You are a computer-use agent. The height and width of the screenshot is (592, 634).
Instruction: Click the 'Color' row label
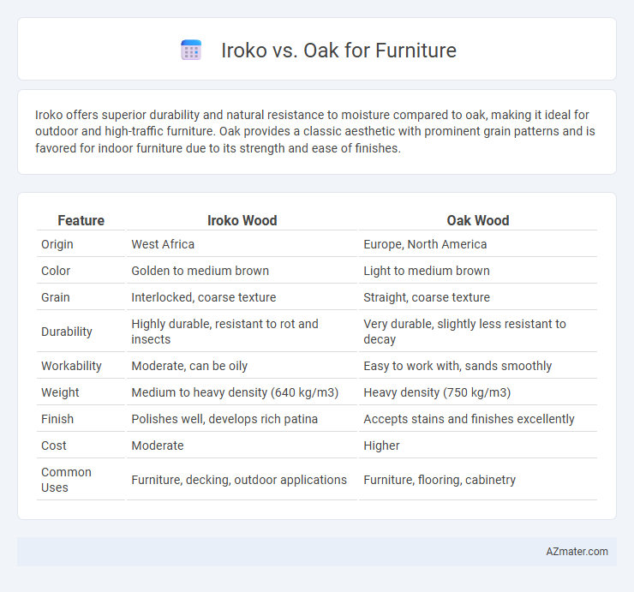56,271
